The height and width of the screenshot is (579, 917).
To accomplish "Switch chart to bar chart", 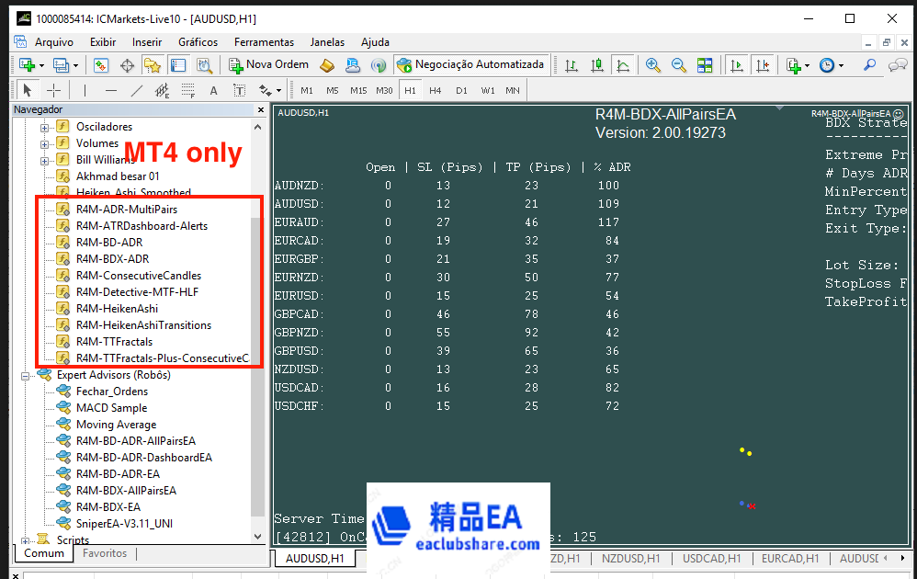I will 572,65.
